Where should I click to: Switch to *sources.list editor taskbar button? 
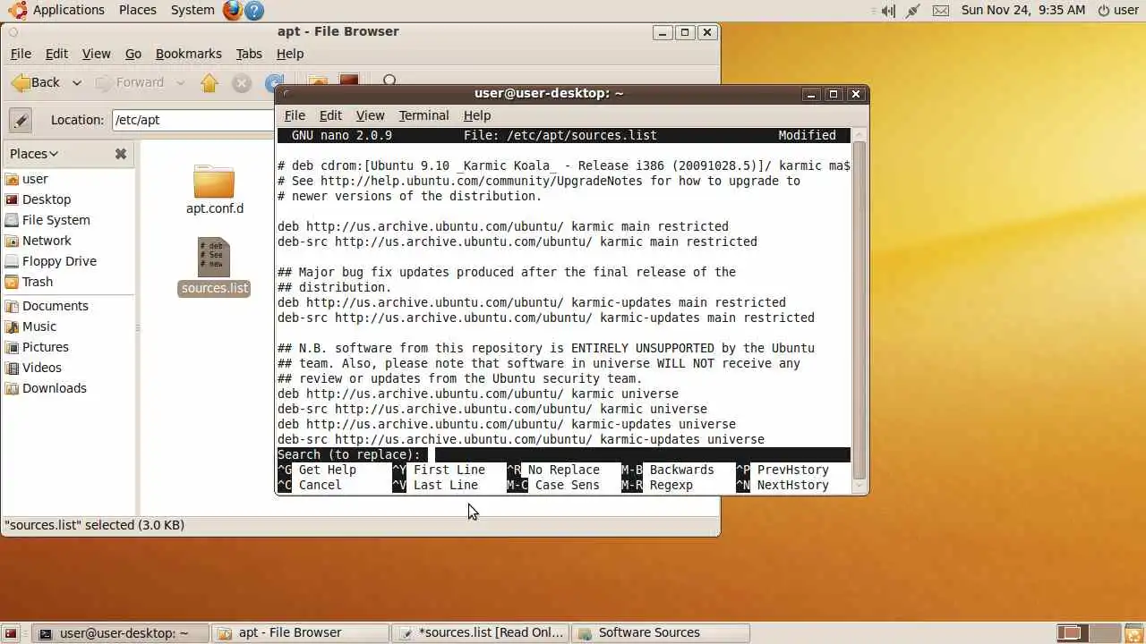point(481,632)
